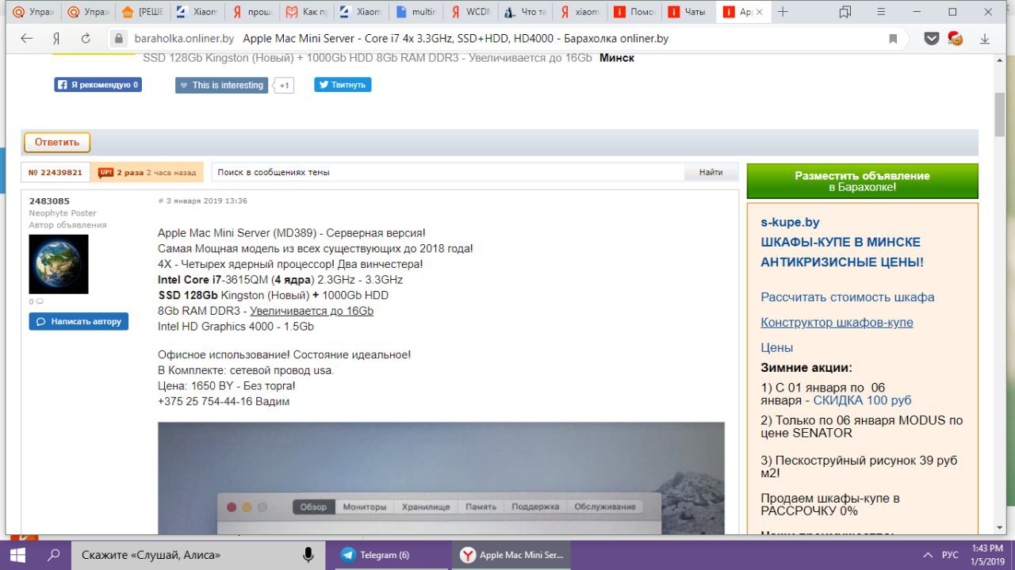Open the Цены link in the ad

pyautogui.click(x=777, y=347)
